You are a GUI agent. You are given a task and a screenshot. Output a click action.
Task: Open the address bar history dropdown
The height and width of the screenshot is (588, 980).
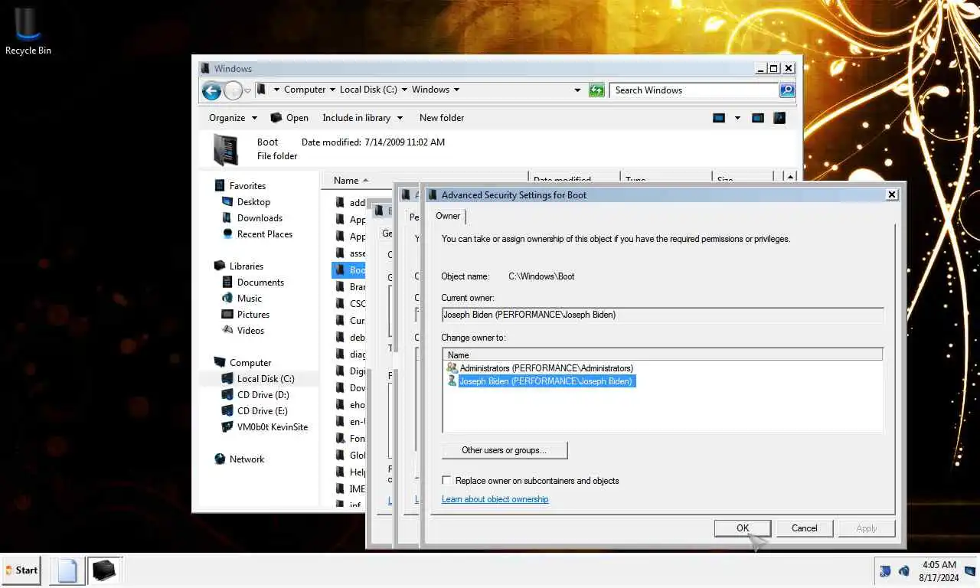pos(578,90)
